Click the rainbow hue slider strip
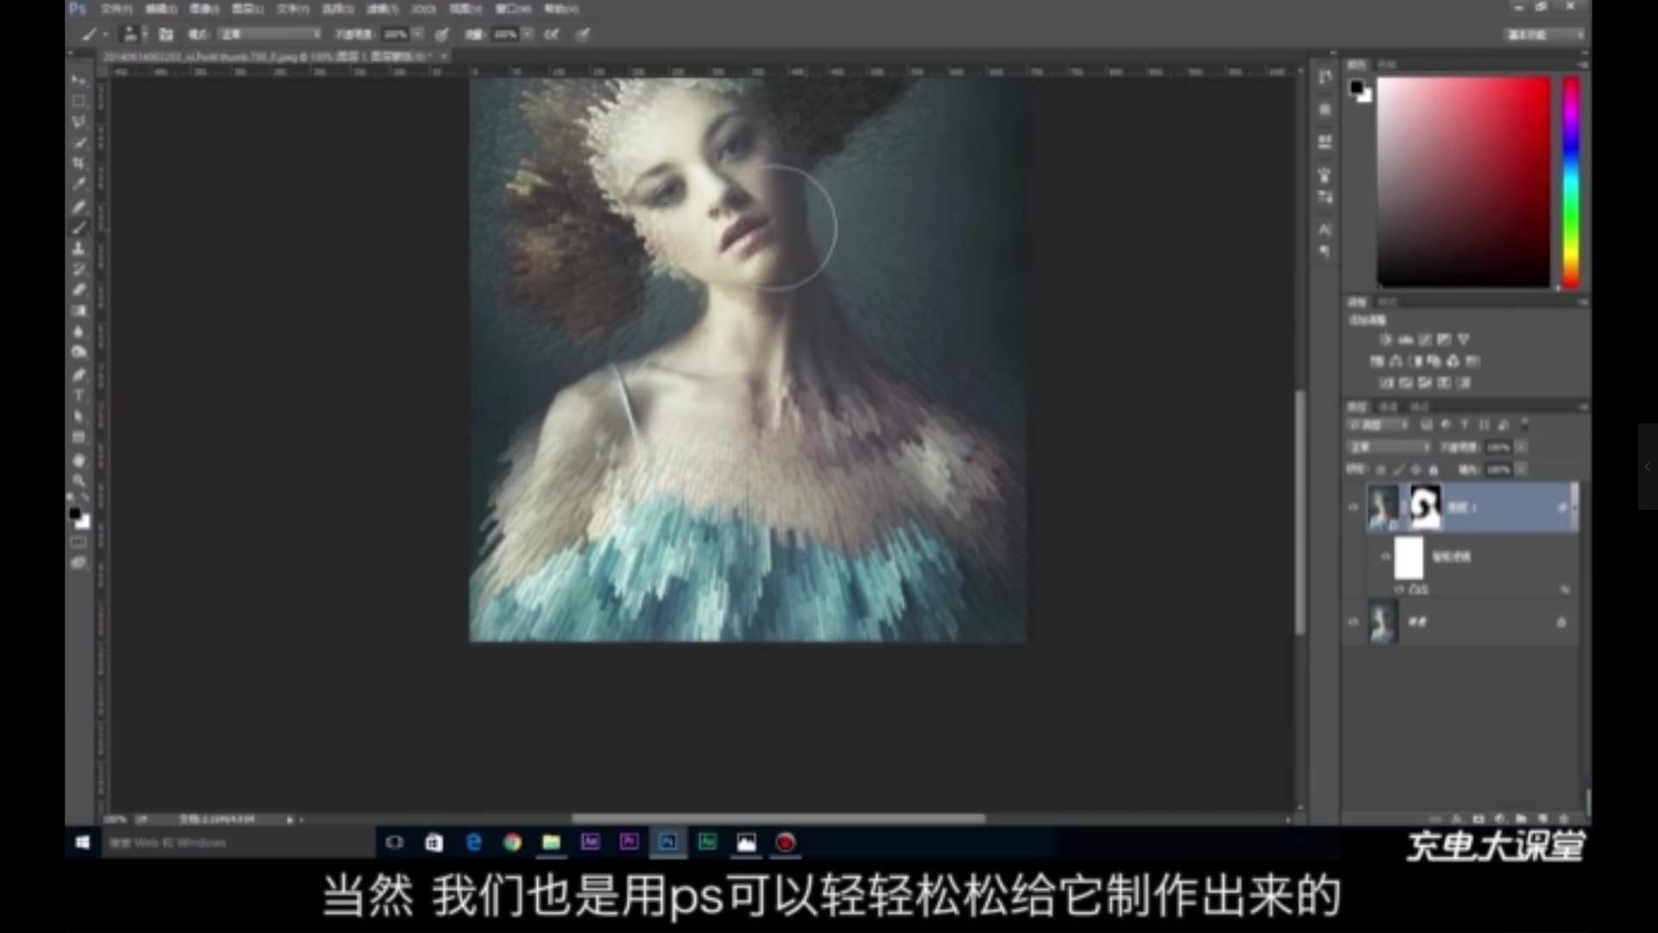 tap(1571, 181)
